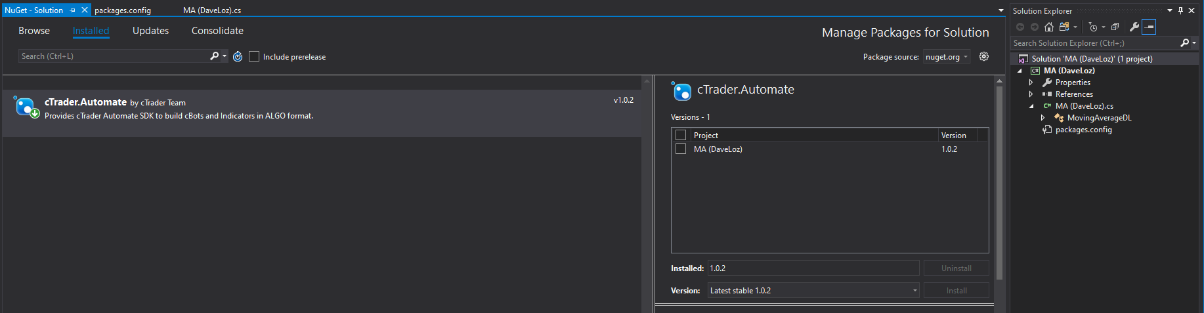The height and width of the screenshot is (313, 1204).
Task: Sort by the Project column header
Action: tap(814, 135)
